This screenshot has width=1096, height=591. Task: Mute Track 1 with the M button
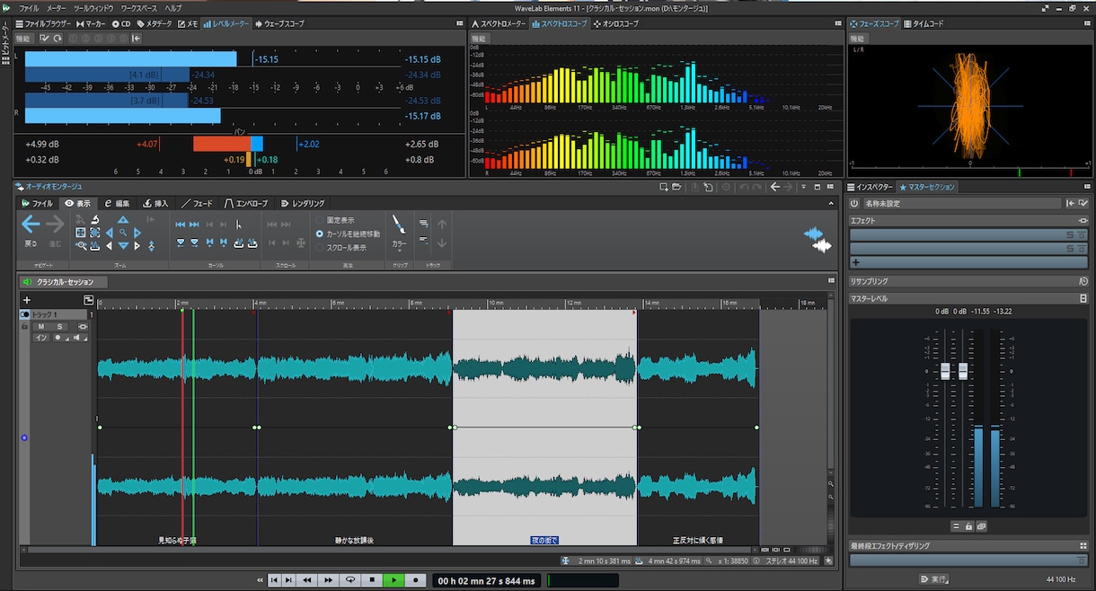tap(40, 326)
